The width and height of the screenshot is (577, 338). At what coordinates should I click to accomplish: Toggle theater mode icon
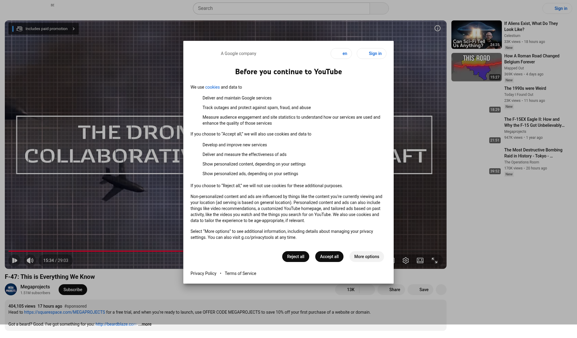420,260
